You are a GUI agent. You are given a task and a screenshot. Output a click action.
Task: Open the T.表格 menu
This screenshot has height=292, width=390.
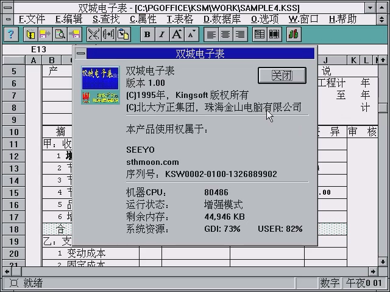[x=180, y=19]
